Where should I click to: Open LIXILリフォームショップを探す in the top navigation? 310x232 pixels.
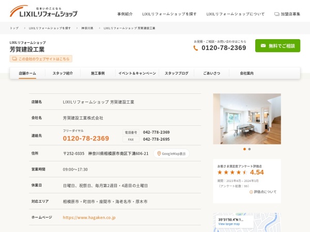[x=169, y=14]
